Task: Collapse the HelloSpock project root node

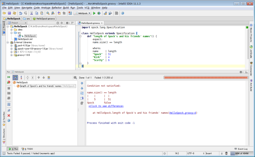Action: pos(8,26)
